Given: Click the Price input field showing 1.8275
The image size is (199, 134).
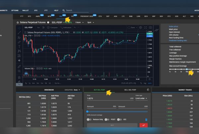Looking at the screenshot, I should [110, 98].
